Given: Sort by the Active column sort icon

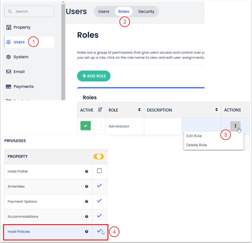Looking at the screenshot, I should click(x=100, y=110).
